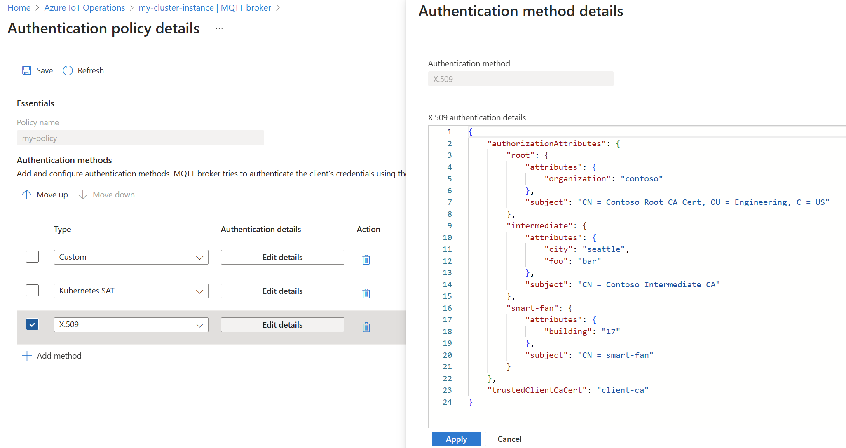
Task: Toggle the Custom method checkbox
Action: pos(31,257)
